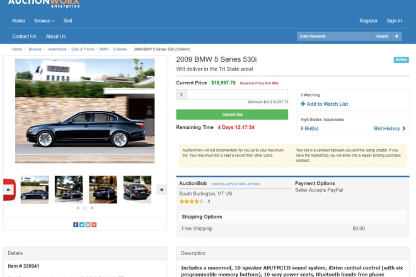416x277 pixels.
Task: Open the Register page
Action: click(x=368, y=21)
